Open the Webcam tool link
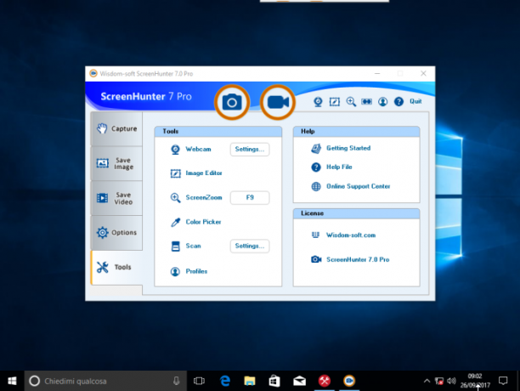 click(x=198, y=150)
